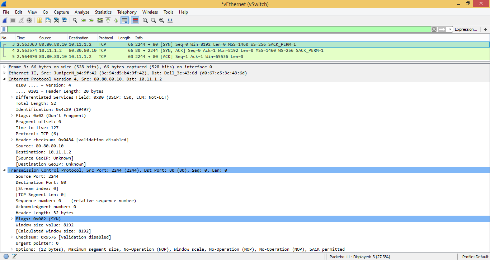Zoom out main window text
The image size is (490, 260).
154,20
